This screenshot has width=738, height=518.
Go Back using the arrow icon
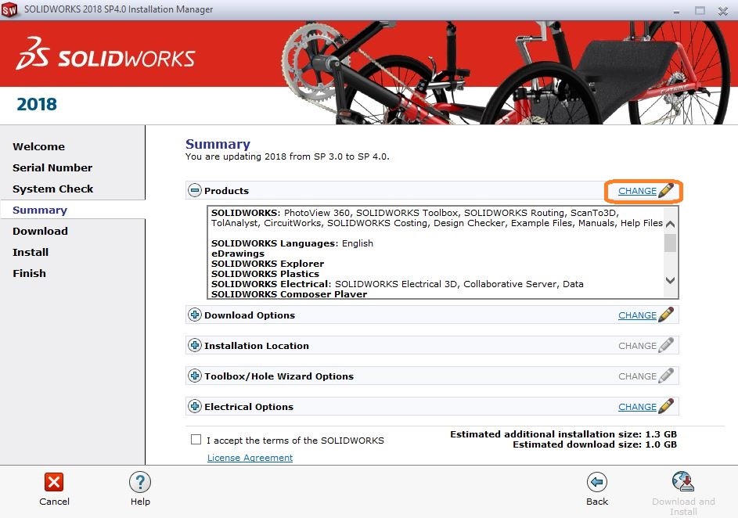(597, 482)
